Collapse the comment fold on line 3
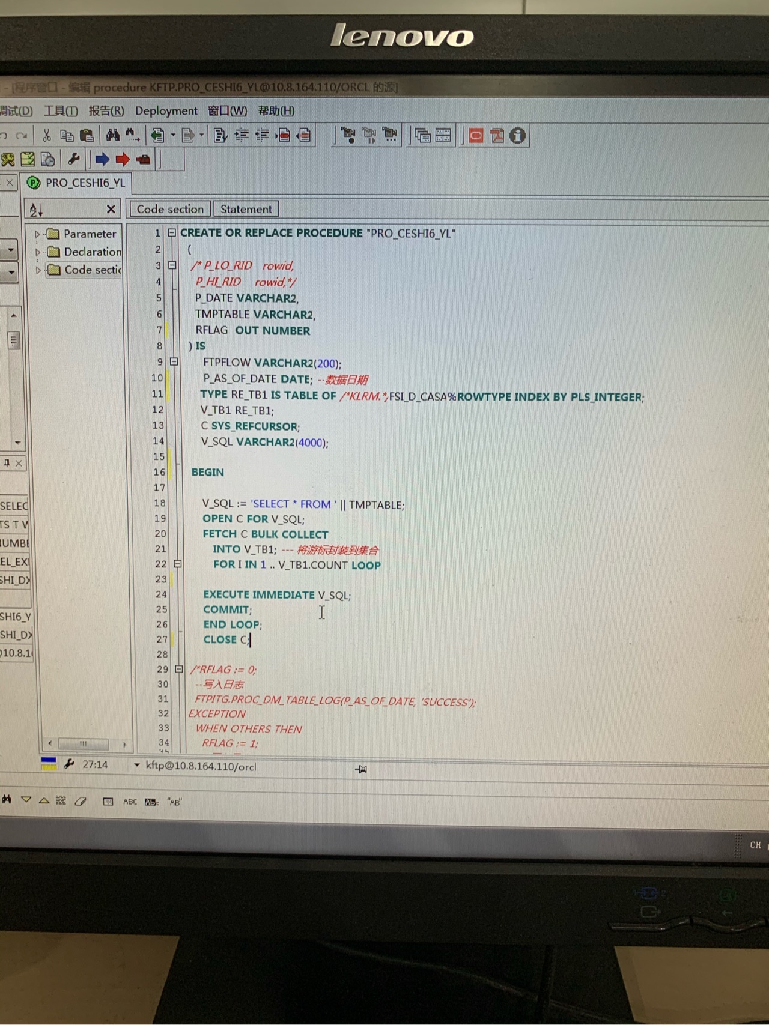This screenshot has width=769, height=1025. point(172,265)
